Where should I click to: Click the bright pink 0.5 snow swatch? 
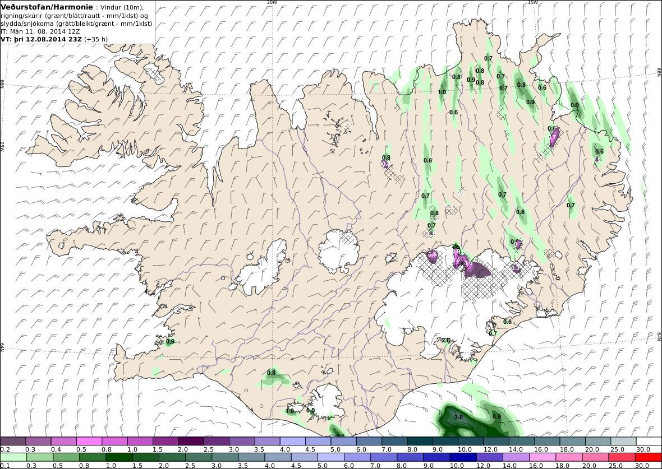coord(89,441)
